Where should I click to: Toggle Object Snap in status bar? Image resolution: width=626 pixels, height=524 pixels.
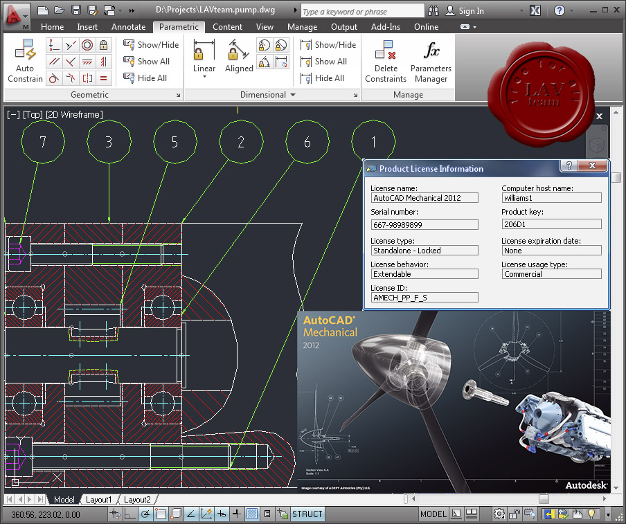[x=161, y=514]
